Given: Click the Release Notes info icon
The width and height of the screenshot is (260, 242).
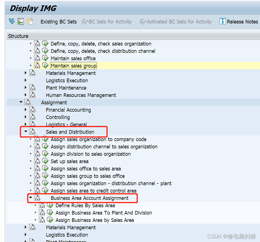Looking at the screenshot, I should pyautogui.click(x=222, y=21).
